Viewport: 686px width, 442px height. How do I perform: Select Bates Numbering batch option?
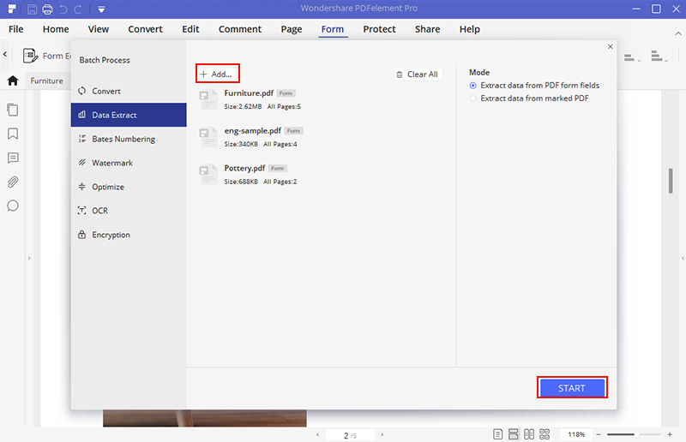[129, 139]
